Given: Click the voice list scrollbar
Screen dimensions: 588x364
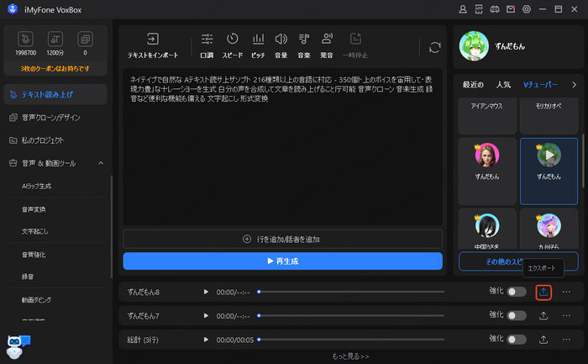Looking at the screenshot, I should click(583, 161).
